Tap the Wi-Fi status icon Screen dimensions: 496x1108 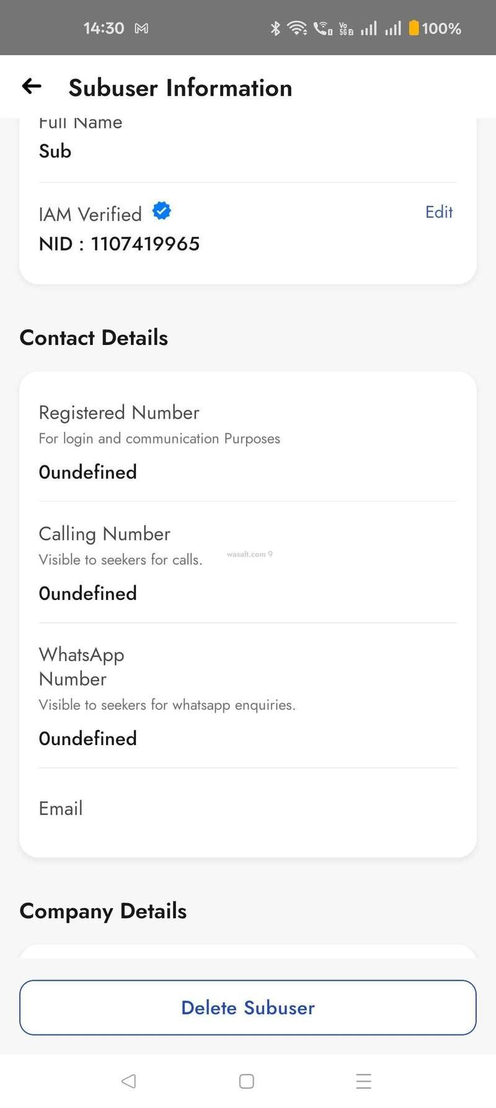coord(297,29)
